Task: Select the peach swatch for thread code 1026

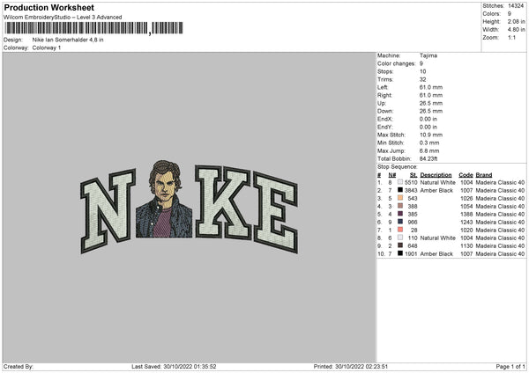Action: 400,198
